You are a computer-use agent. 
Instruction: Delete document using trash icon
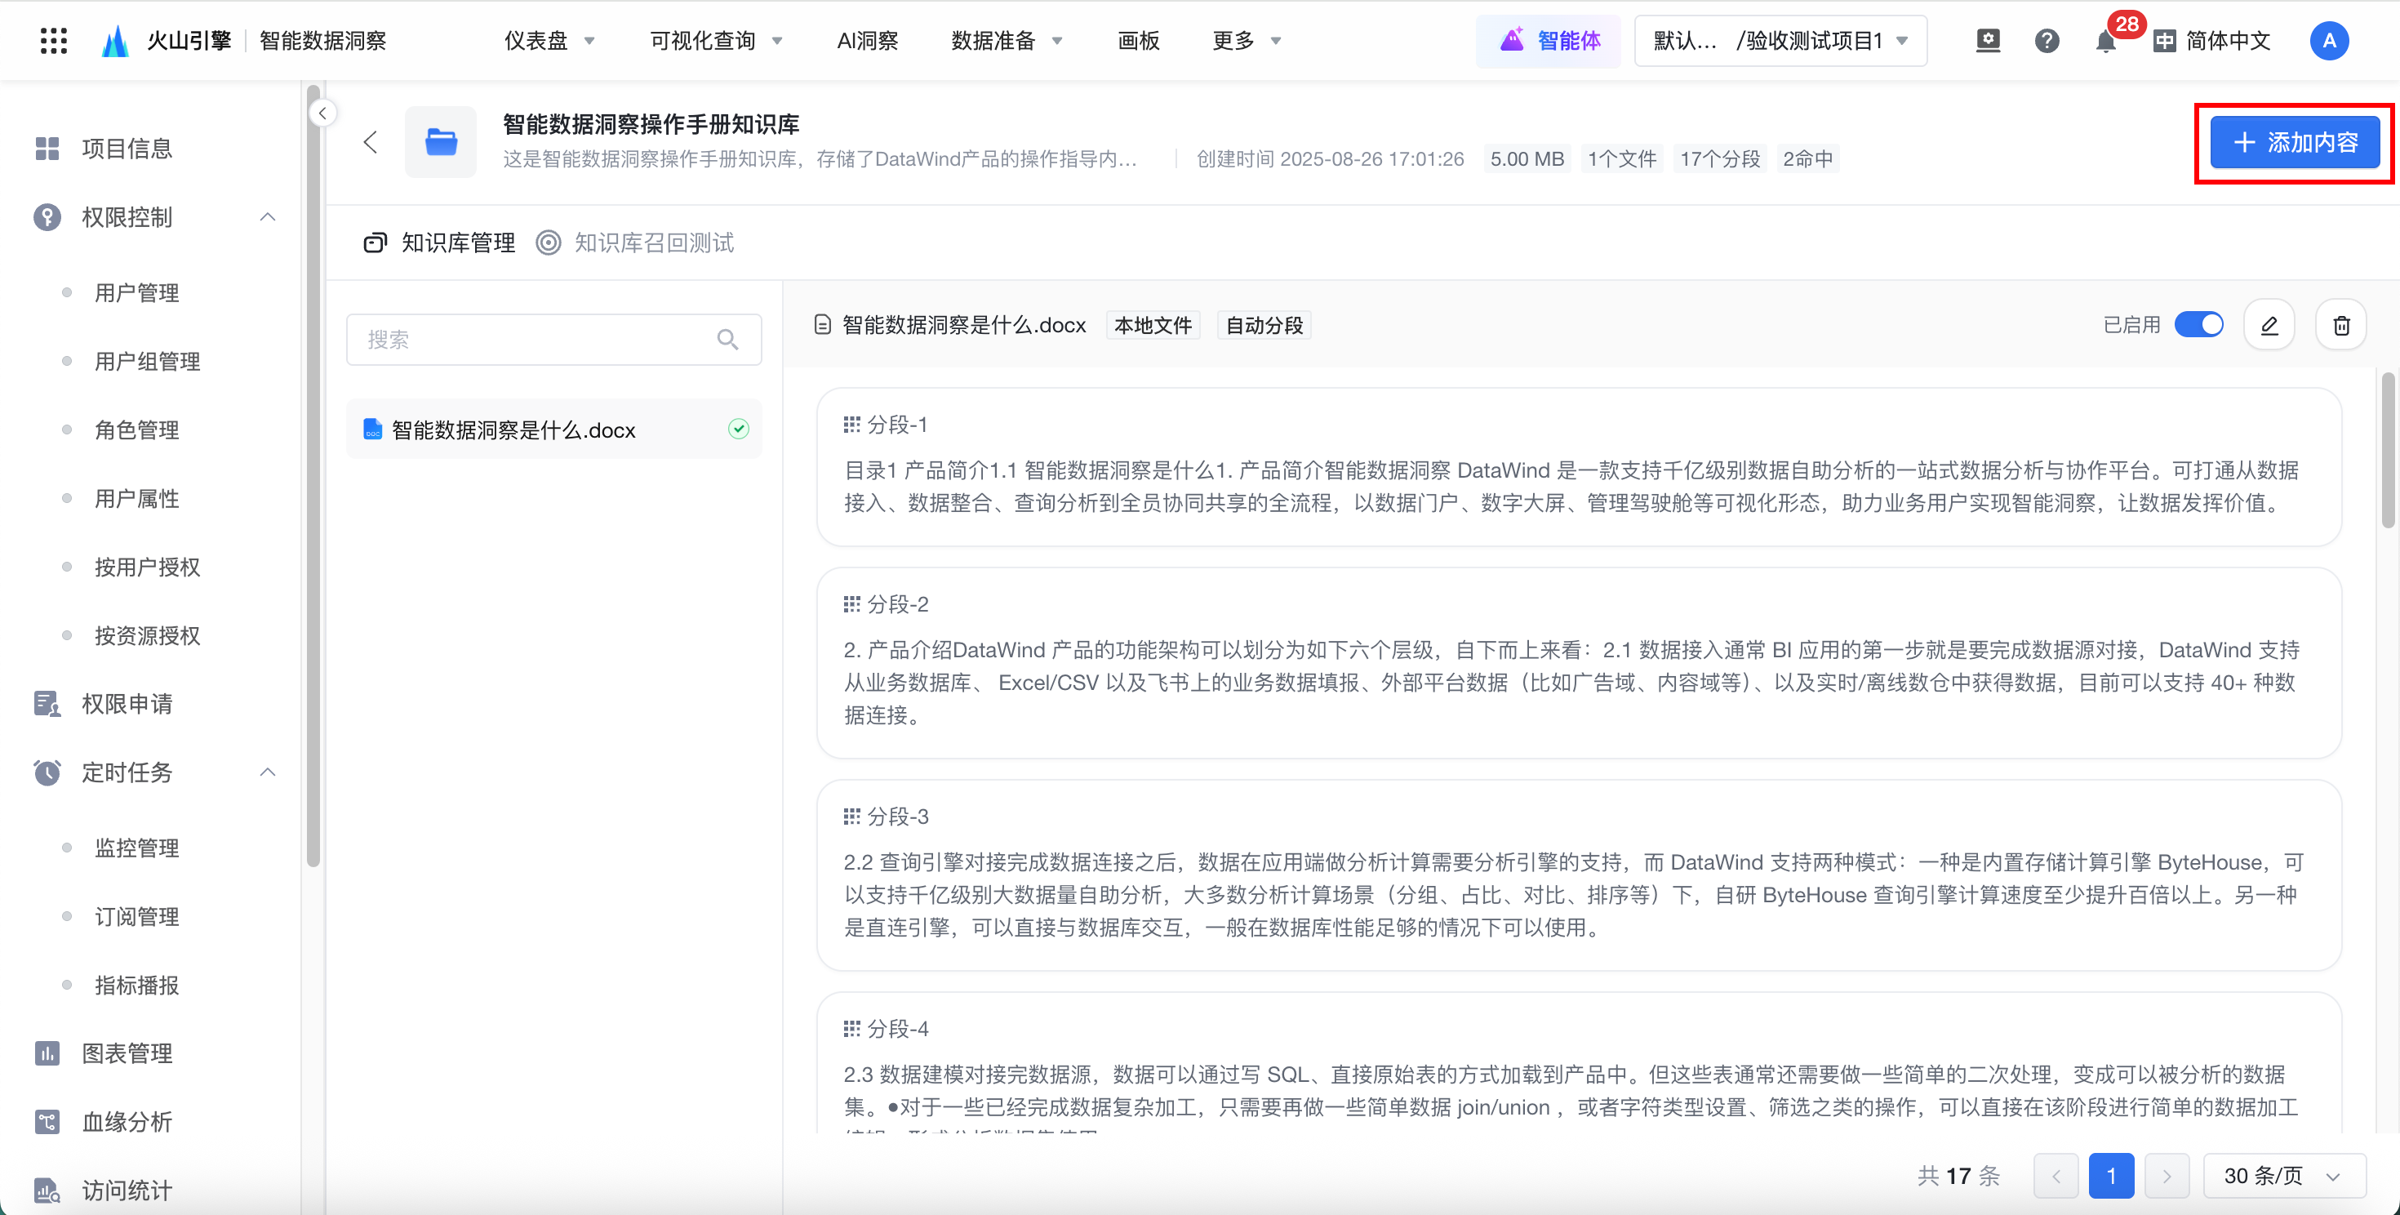coord(2341,325)
